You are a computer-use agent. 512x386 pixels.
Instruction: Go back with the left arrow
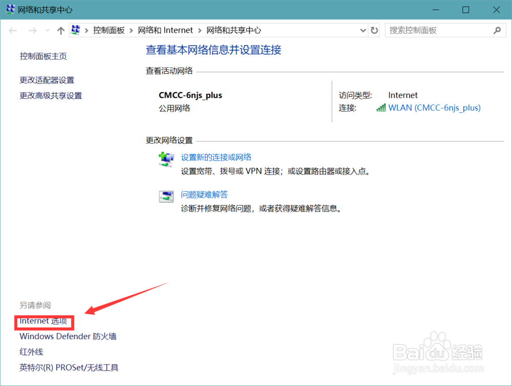click(x=13, y=31)
